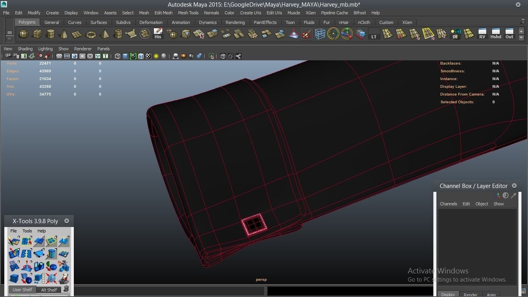Select the X-Tools User Shelf tab
The image size is (528, 297).
click(22, 290)
